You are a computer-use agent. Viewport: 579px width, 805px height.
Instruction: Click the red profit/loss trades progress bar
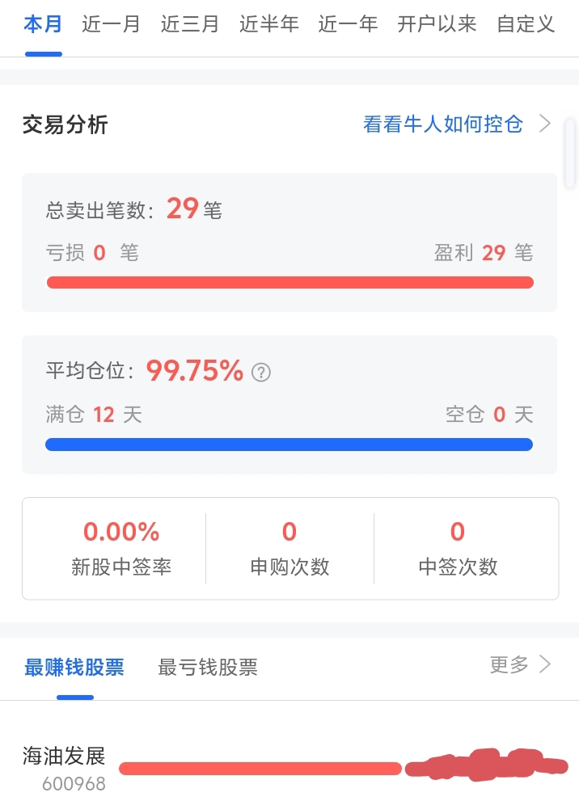point(290,282)
